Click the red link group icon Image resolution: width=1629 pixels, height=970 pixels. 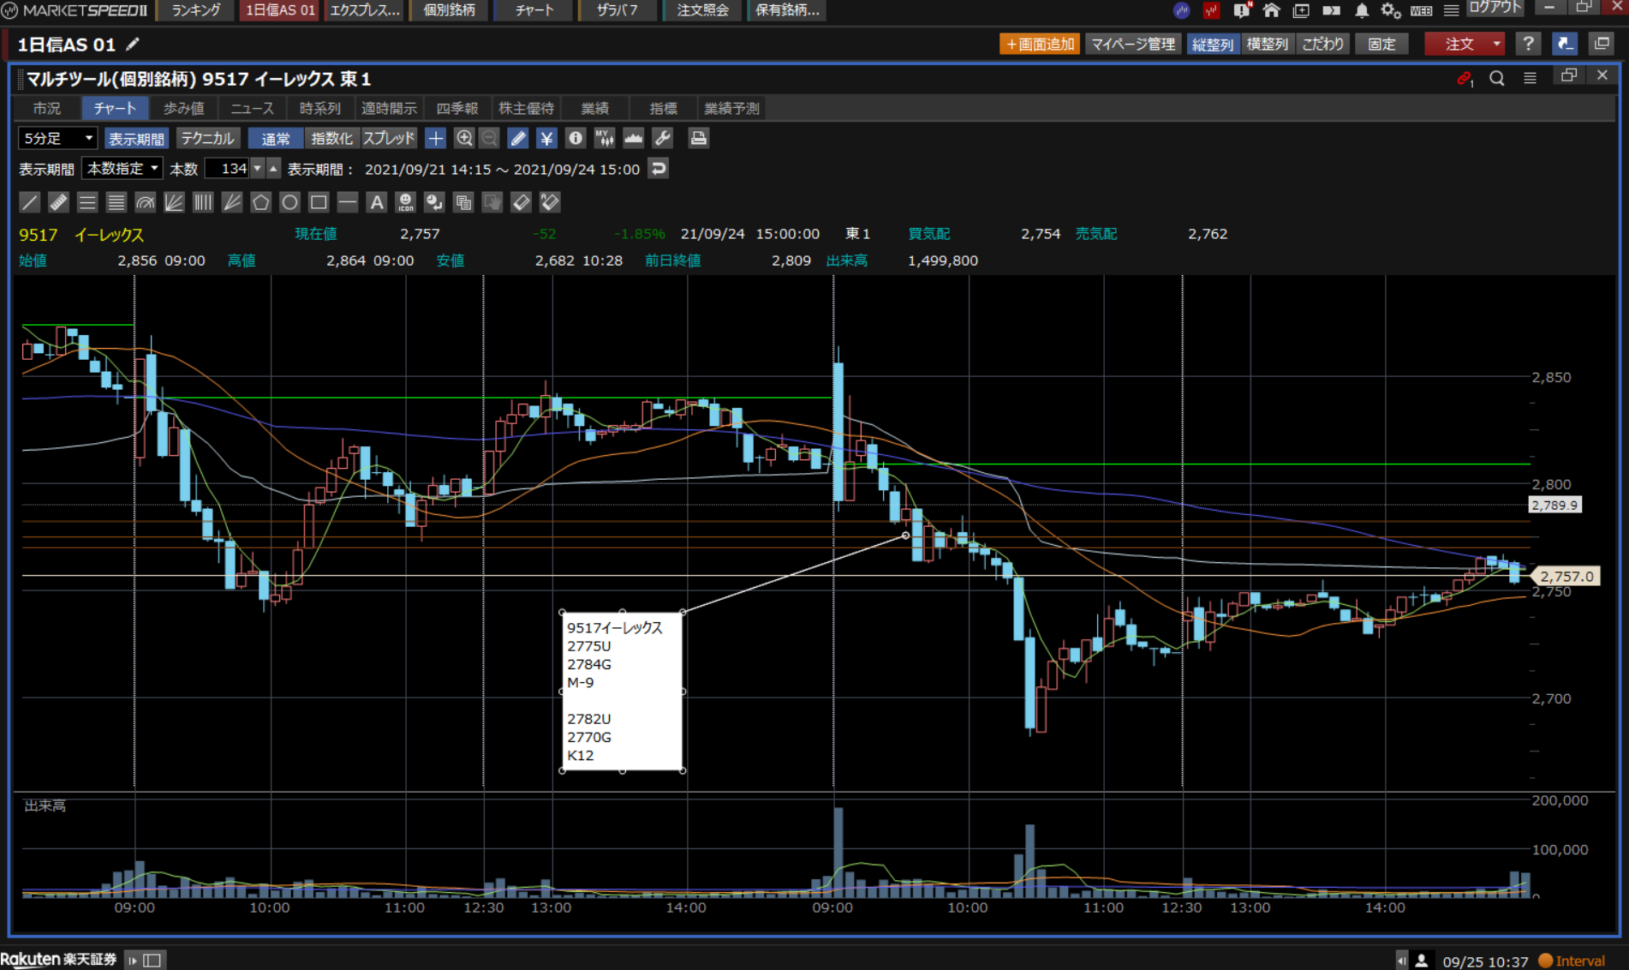[1464, 78]
